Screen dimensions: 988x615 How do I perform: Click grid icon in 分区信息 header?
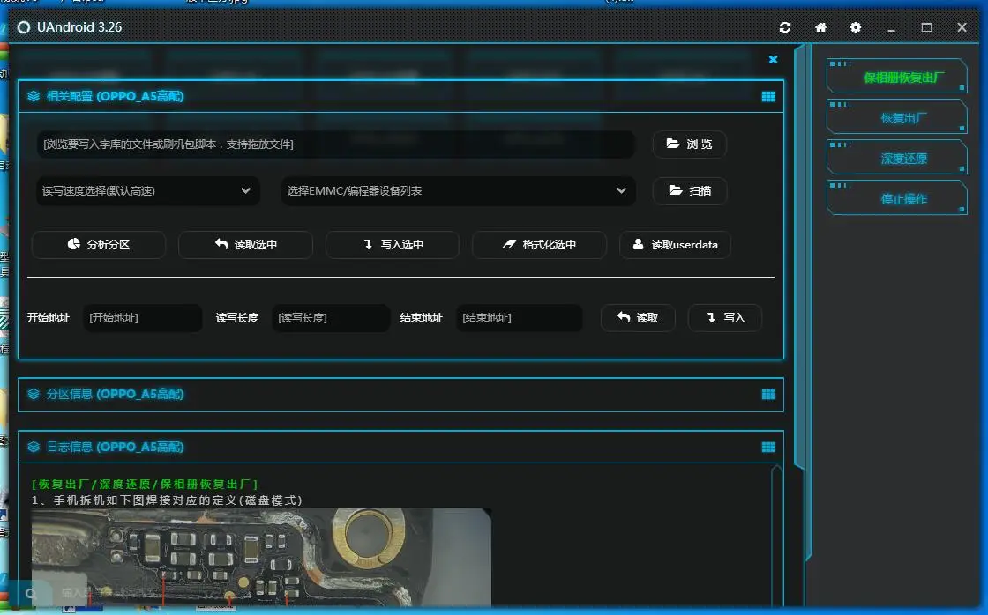pos(768,394)
